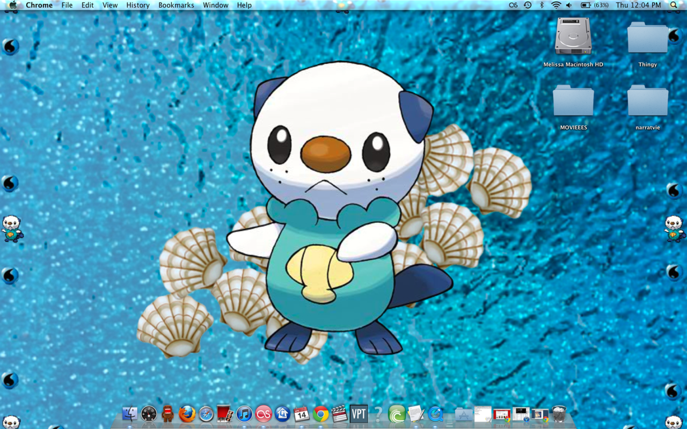Click the Last.fm menu bar icon
687x429 pixels.
(513, 5)
